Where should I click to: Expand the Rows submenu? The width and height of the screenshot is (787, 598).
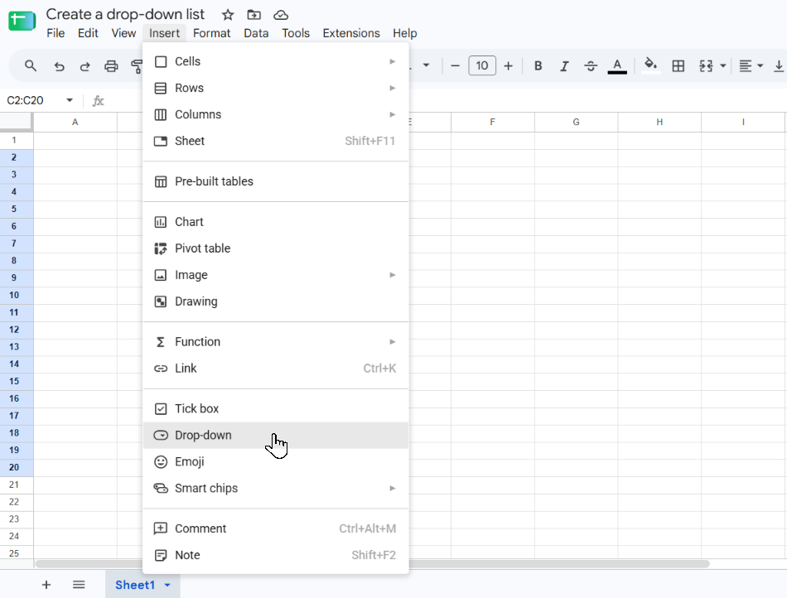(276, 88)
